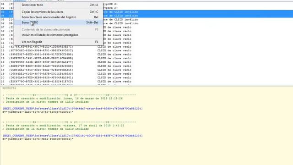293x165 pixels.
Task: Click second HKEY_CURRENT_USER registry path line
Action: point(72,136)
